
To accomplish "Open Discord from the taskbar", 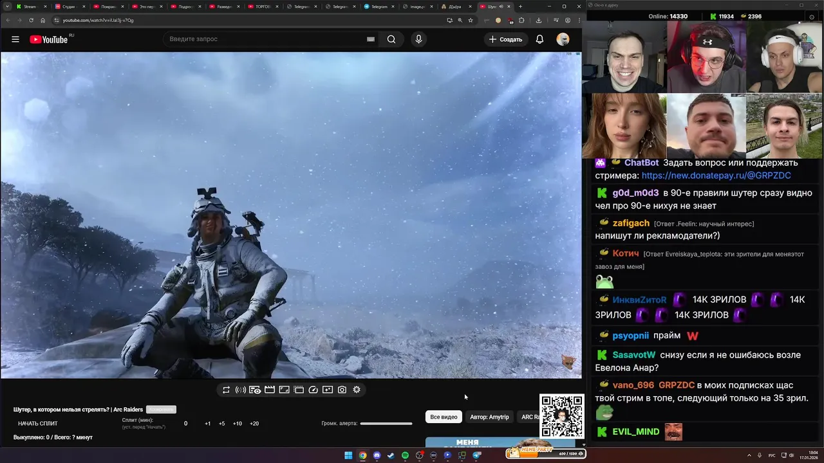I will 377,455.
